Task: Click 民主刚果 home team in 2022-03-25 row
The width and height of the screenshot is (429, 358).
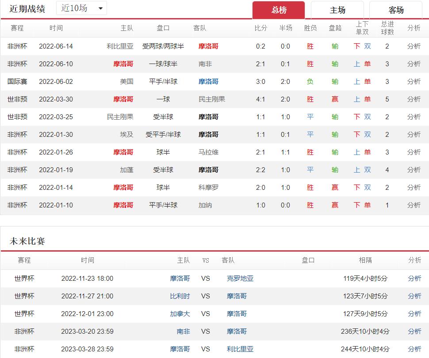Action: (x=120, y=117)
